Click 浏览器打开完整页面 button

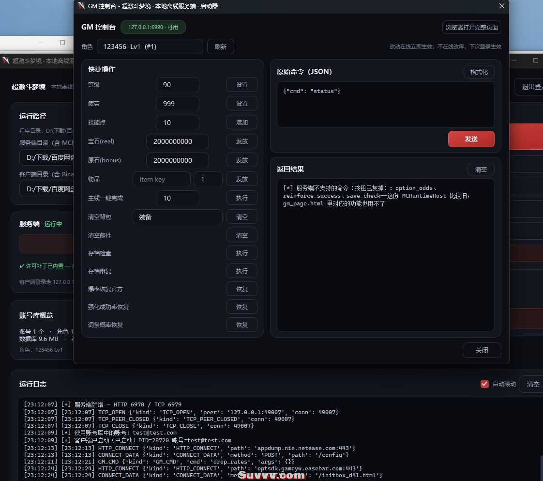tap(472, 28)
